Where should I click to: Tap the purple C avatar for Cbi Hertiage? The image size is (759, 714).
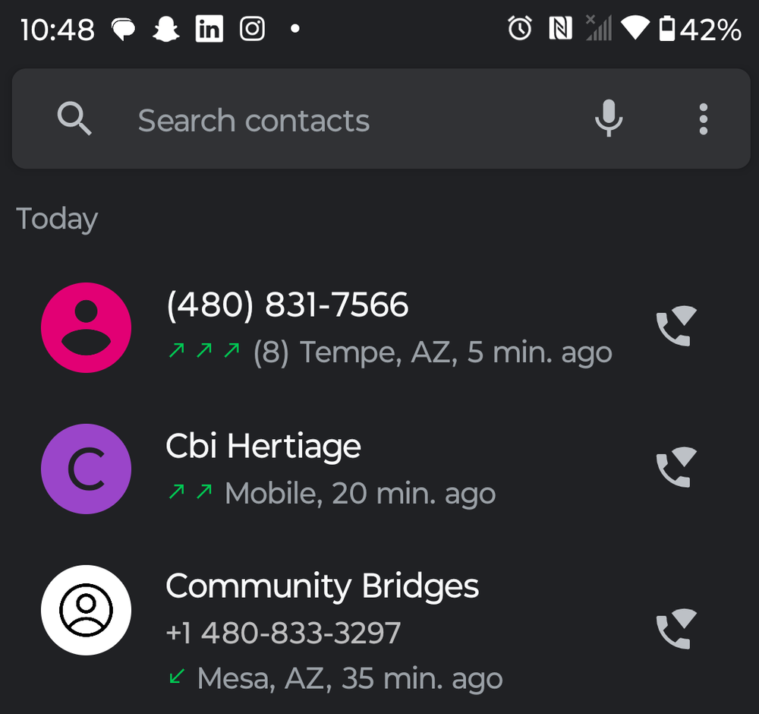(x=87, y=468)
